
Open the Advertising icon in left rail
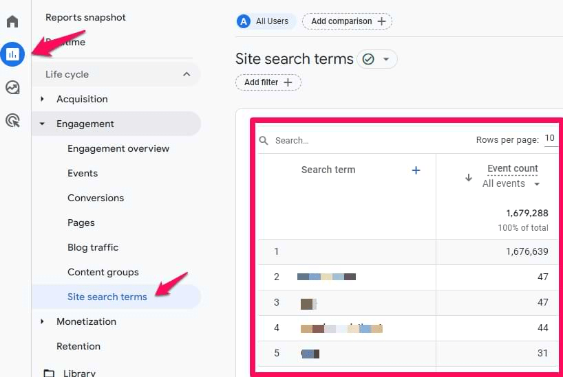tap(12, 121)
